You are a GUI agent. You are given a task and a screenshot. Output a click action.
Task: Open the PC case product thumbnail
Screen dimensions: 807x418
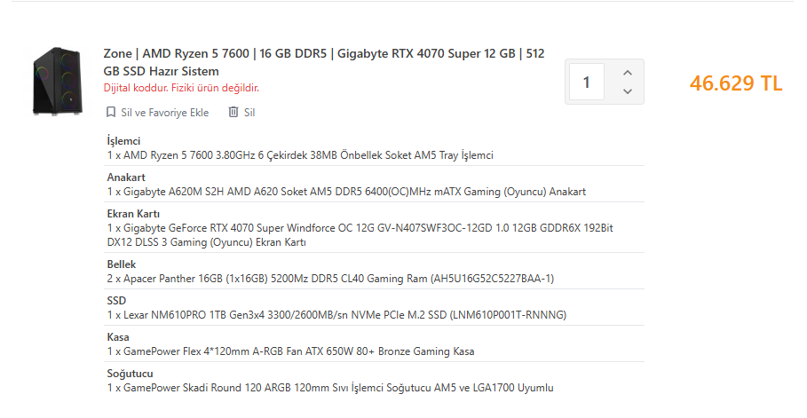(x=58, y=81)
